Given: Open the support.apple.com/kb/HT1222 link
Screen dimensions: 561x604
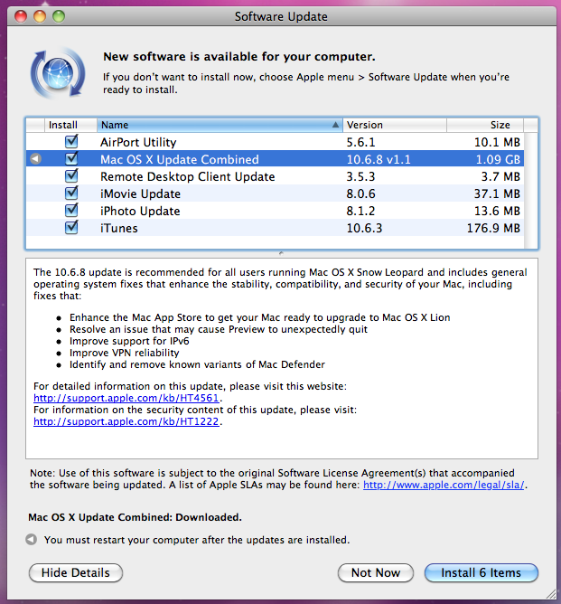Looking at the screenshot, I should click(x=126, y=421).
